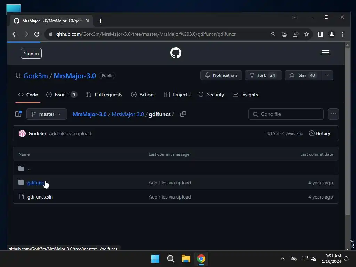Open the Gork3m owner link
356x267 pixels.
pyautogui.click(x=36, y=76)
